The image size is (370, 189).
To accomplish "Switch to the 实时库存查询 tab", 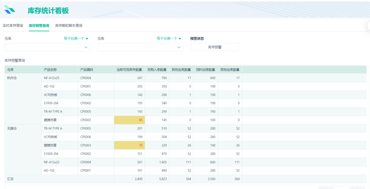I will (13, 26).
